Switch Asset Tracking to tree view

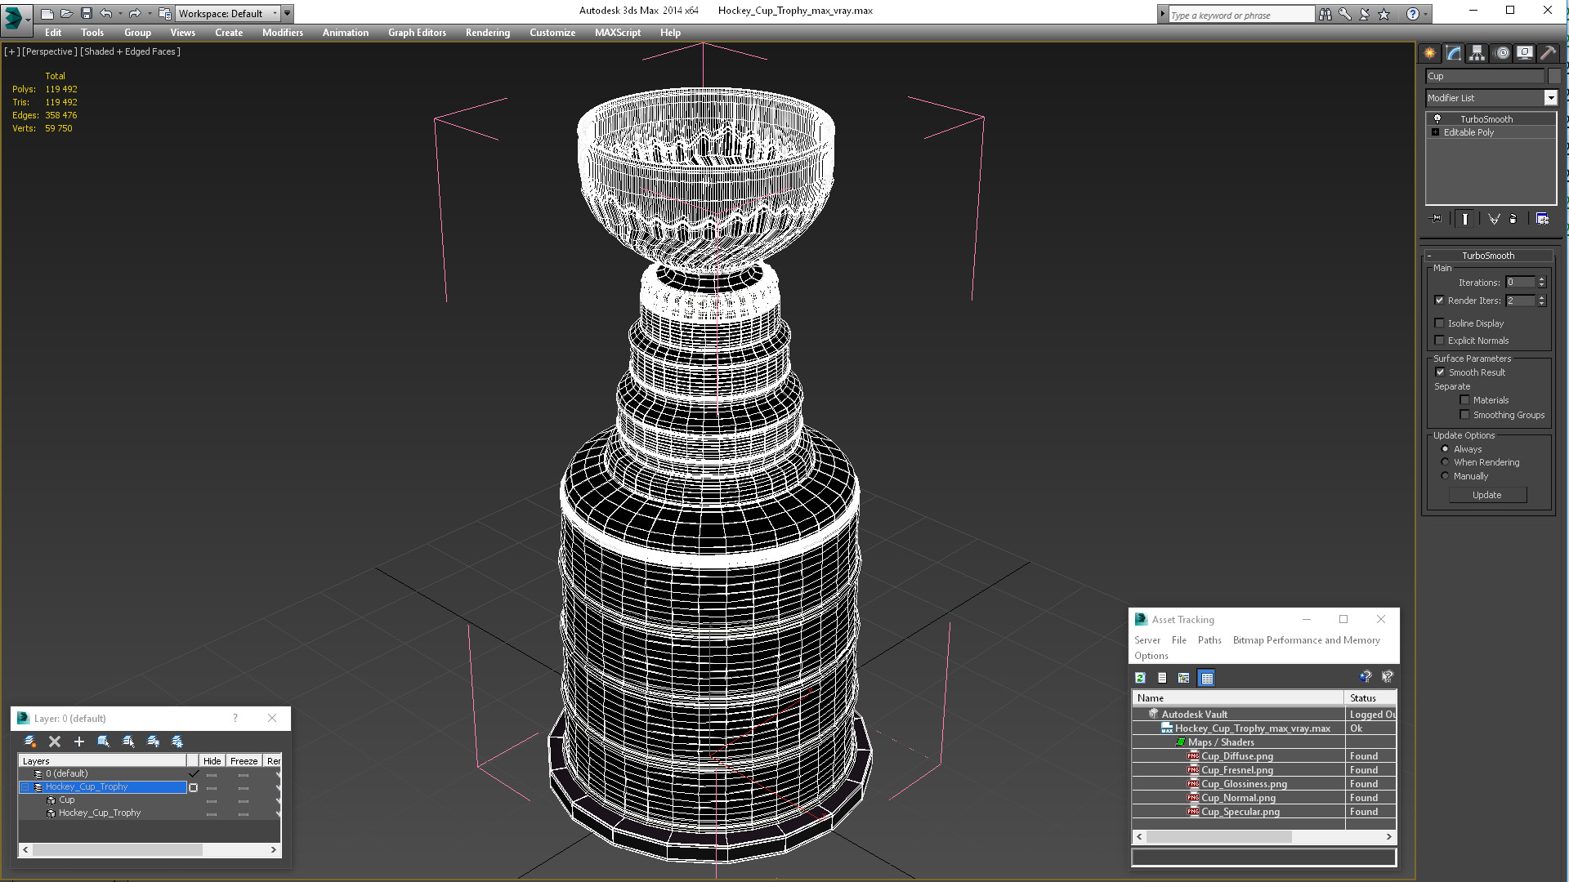pos(1184,678)
